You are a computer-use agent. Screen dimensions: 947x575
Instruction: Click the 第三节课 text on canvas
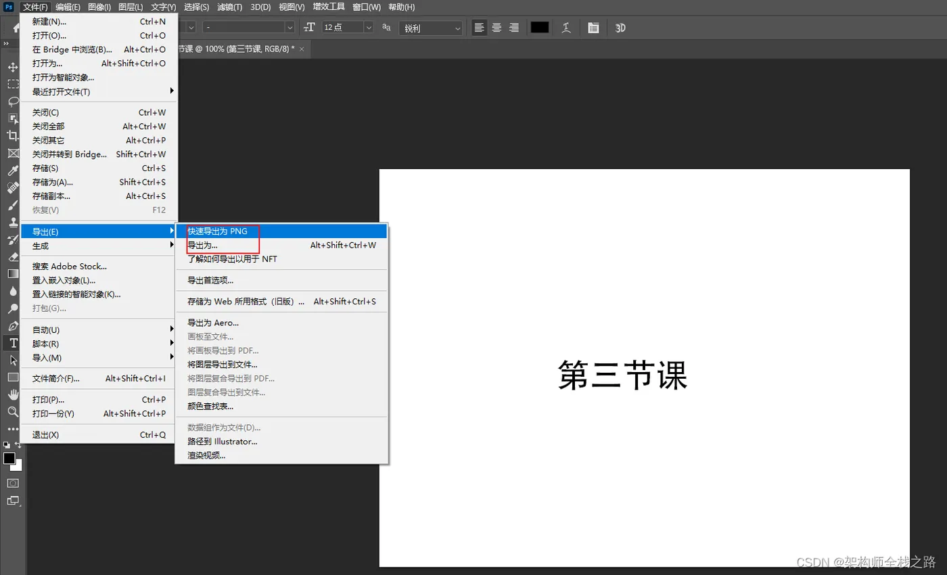(x=622, y=375)
